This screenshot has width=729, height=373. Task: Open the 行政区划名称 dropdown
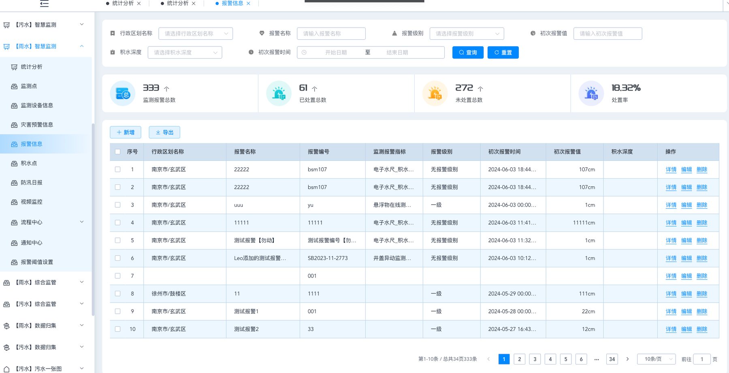pyautogui.click(x=196, y=34)
